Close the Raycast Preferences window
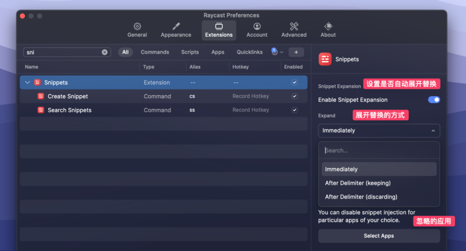This screenshot has width=466, height=251. [22, 16]
